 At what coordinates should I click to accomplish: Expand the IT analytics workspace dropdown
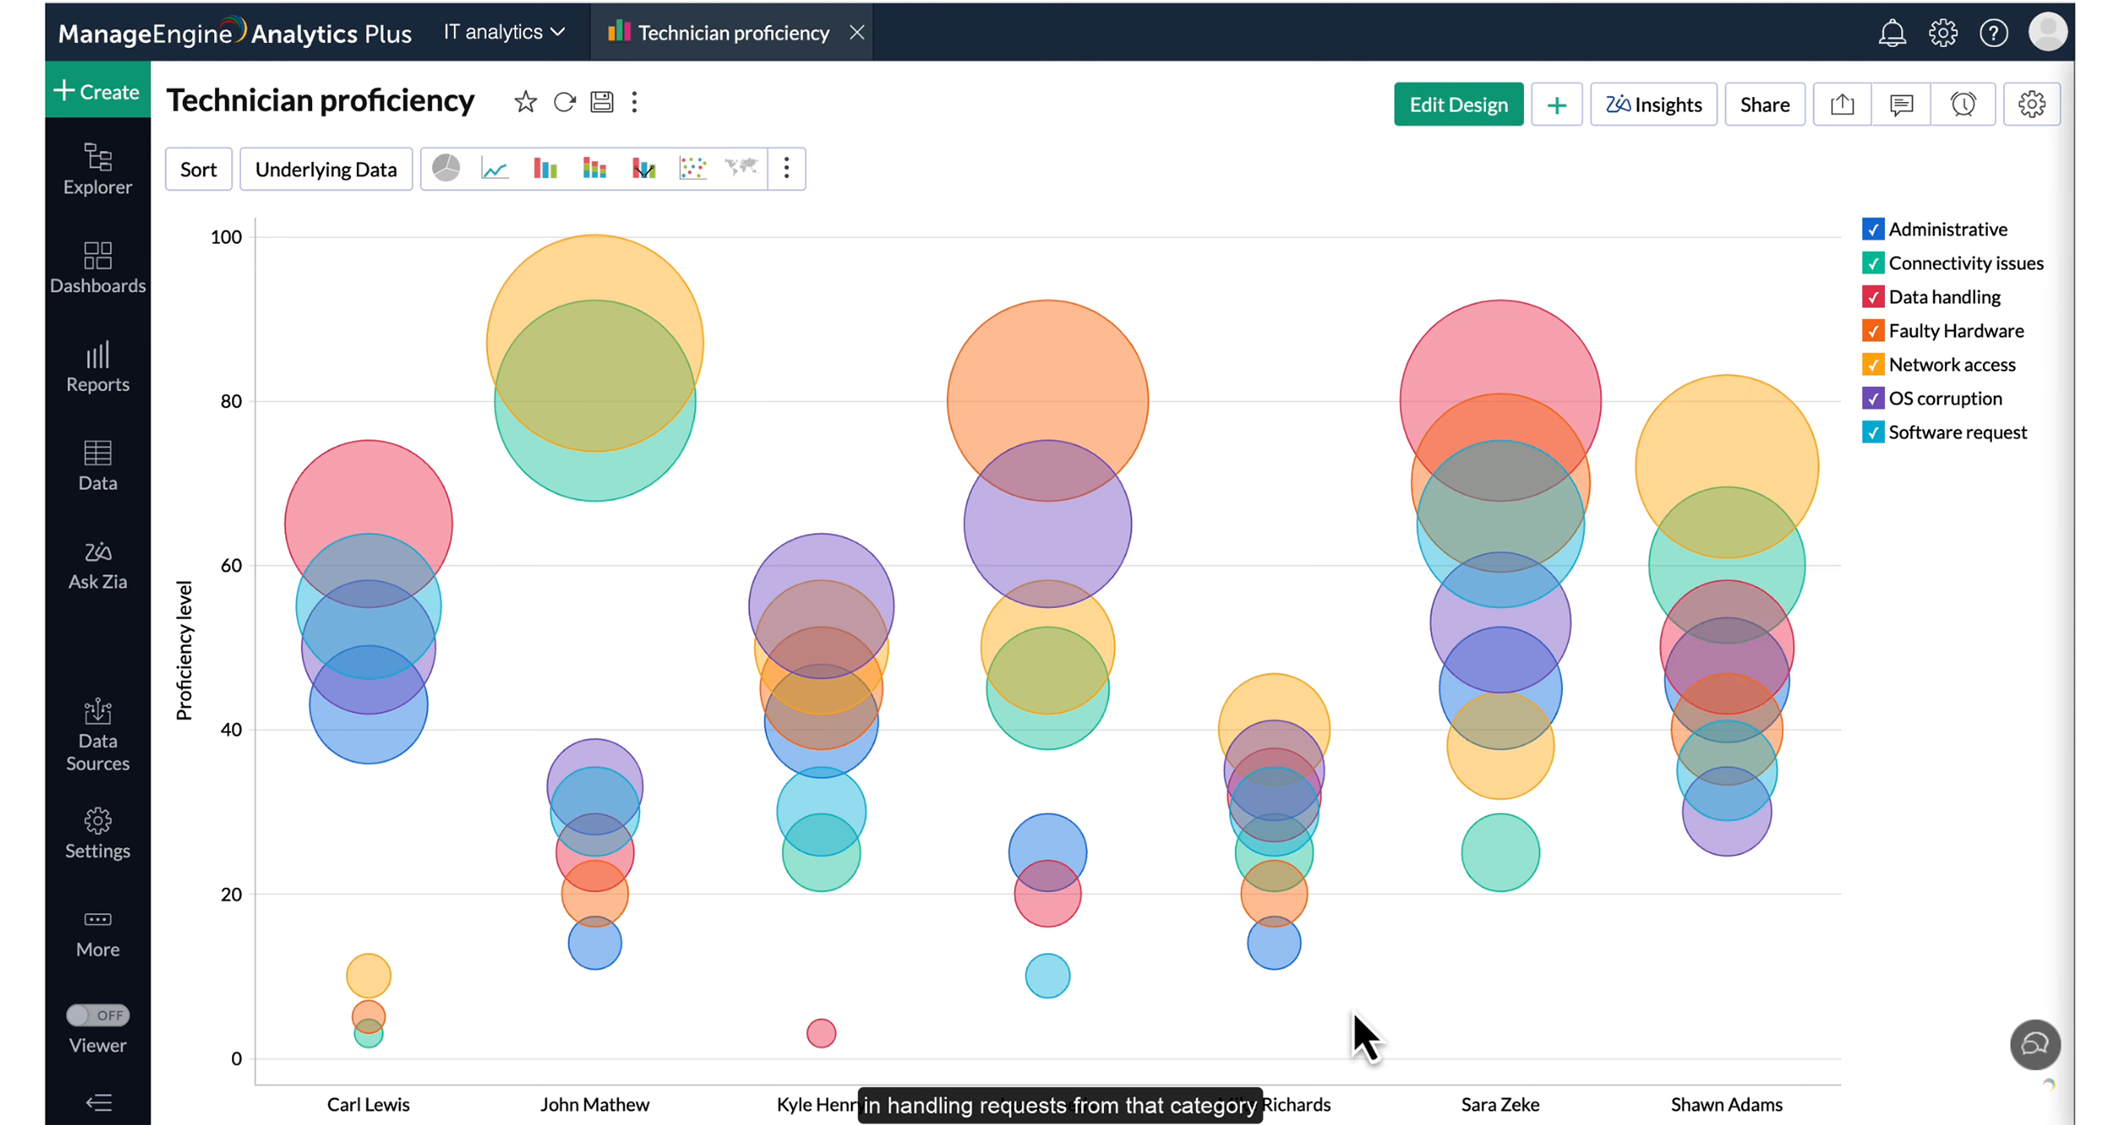pyautogui.click(x=504, y=32)
